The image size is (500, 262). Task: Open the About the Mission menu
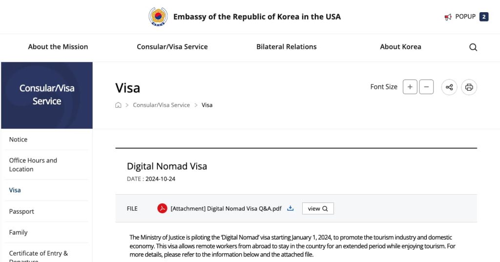point(58,47)
